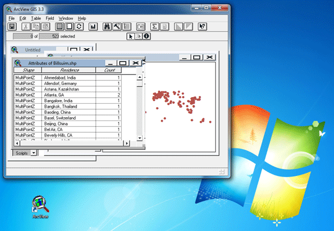Maximize the View map window
Viewport: 334px width, 231px height.
coord(197,57)
